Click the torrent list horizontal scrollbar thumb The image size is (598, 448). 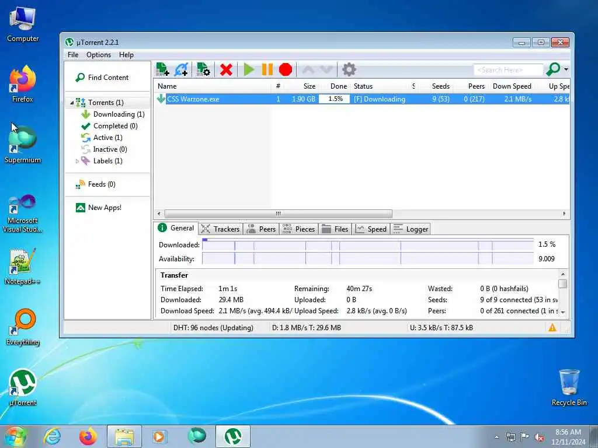click(279, 213)
